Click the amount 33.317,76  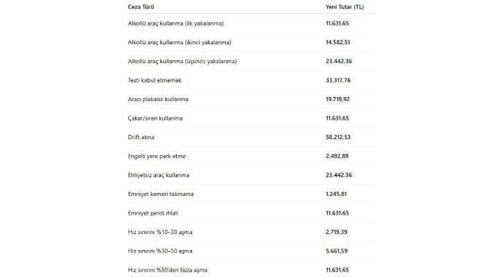click(339, 80)
